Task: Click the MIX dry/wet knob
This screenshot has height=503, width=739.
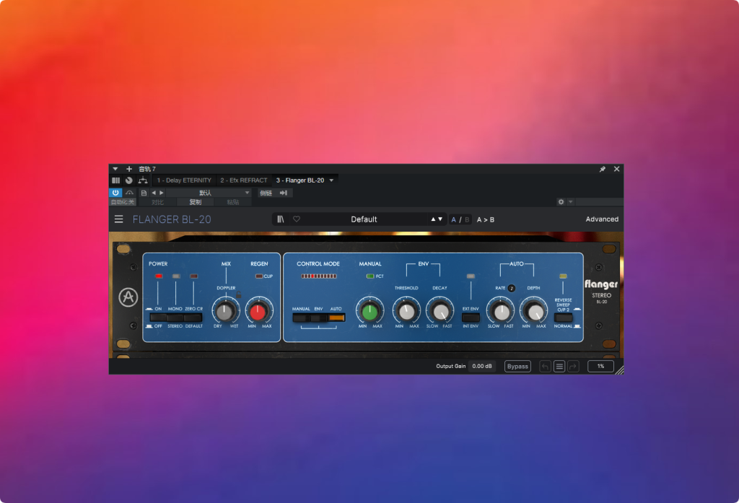Action: [x=225, y=312]
